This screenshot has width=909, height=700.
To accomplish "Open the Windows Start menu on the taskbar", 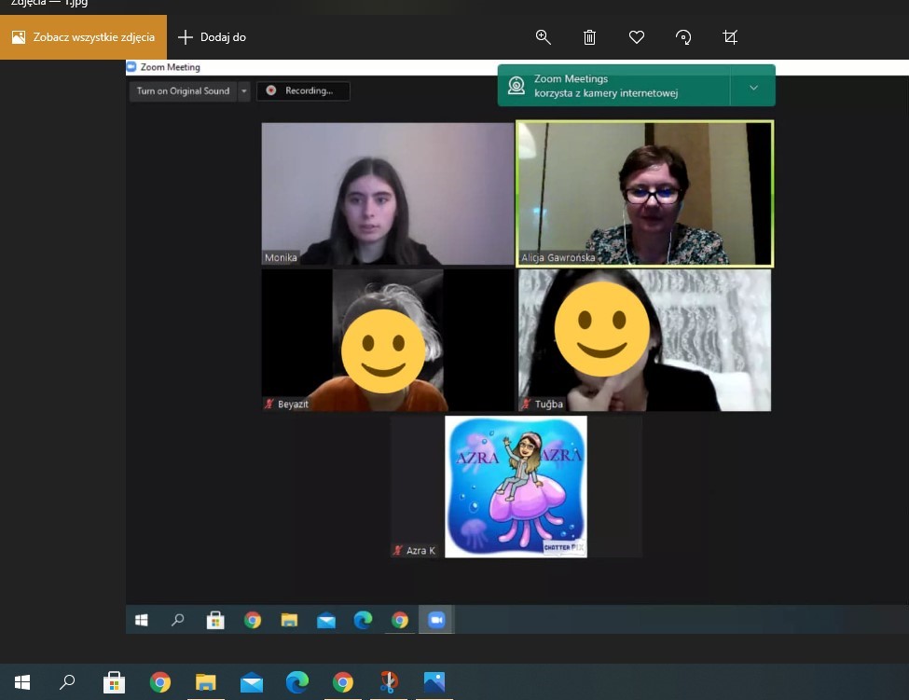I will 22,682.
